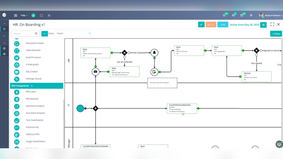Click the 'not all collected' flow label
The height and width of the screenshot is (159, 283).
pyautogui.click(x=124, y=62)
